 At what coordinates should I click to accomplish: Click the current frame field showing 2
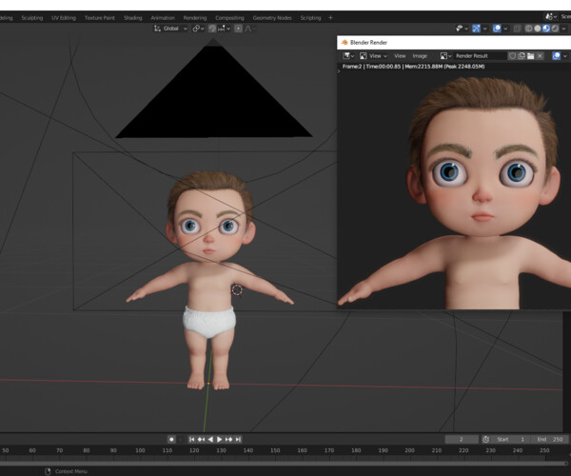click(462, 439)
